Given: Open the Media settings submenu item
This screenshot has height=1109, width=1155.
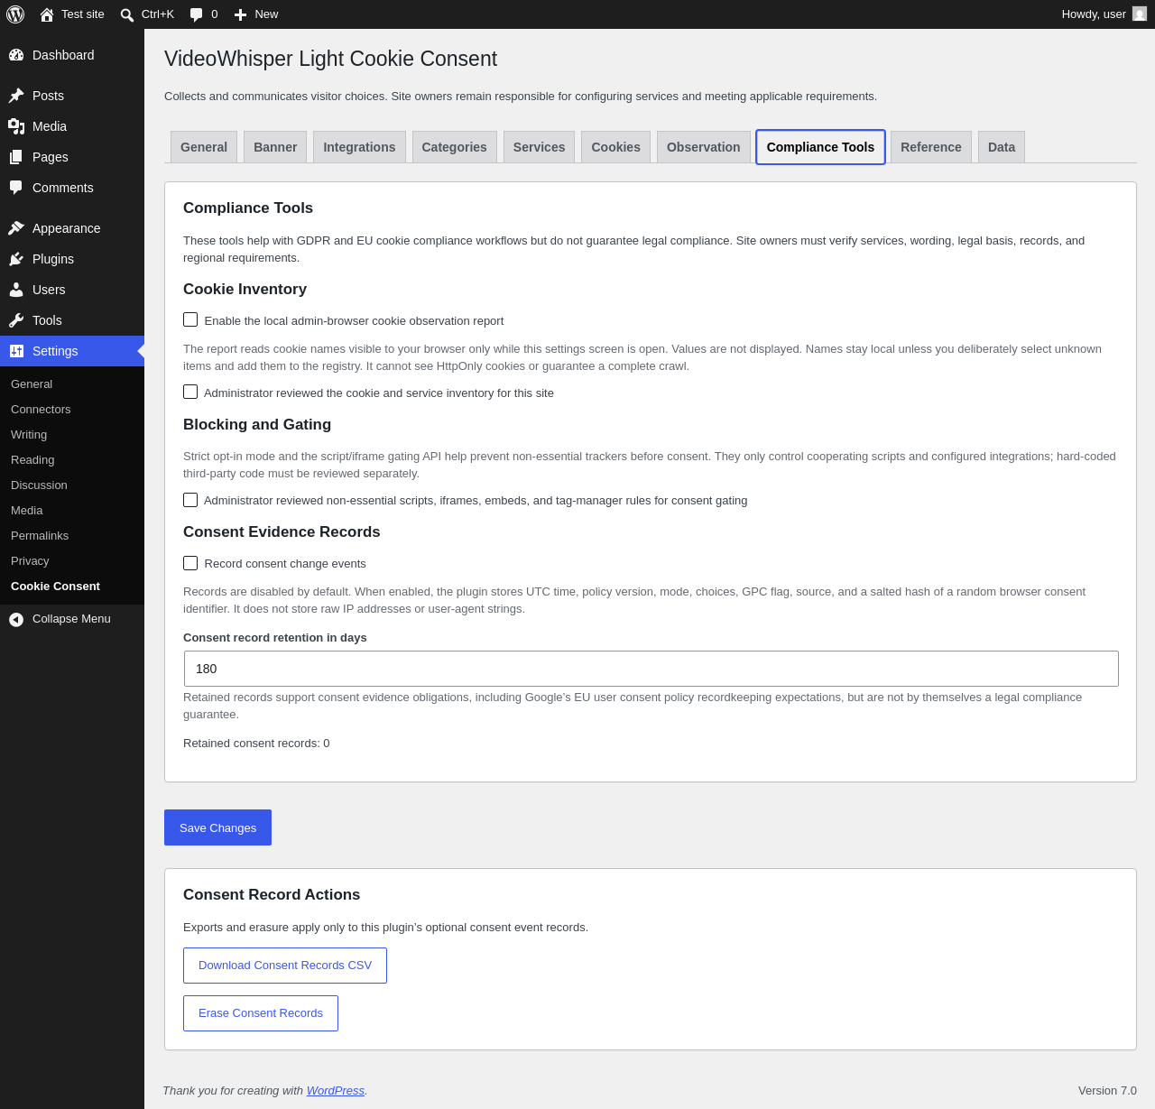Looking at the screenshot, I should point(27,511).
